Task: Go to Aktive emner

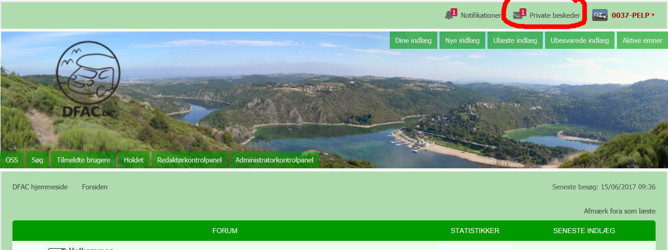Action: click(x=642, y=40)
